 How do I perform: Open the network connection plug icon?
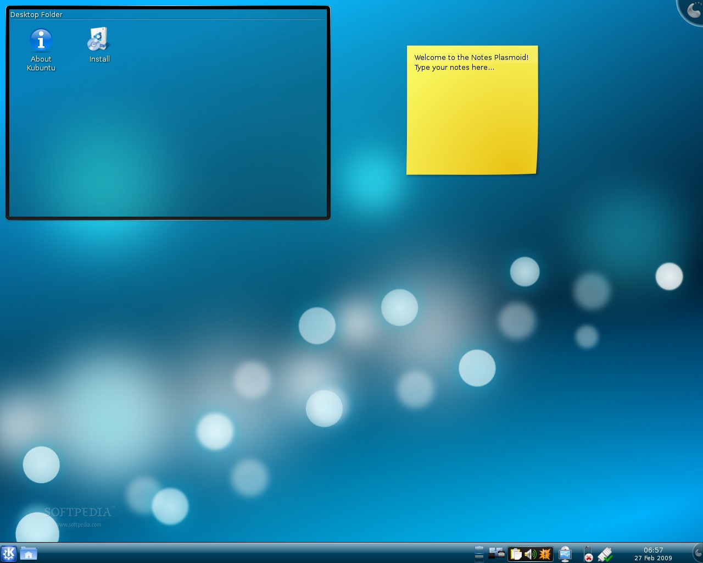point(605,554)
